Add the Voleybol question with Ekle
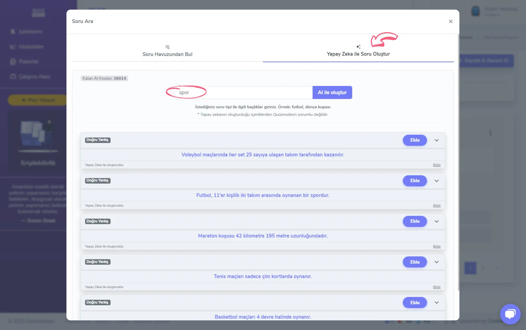 click(x=415, y=140)
